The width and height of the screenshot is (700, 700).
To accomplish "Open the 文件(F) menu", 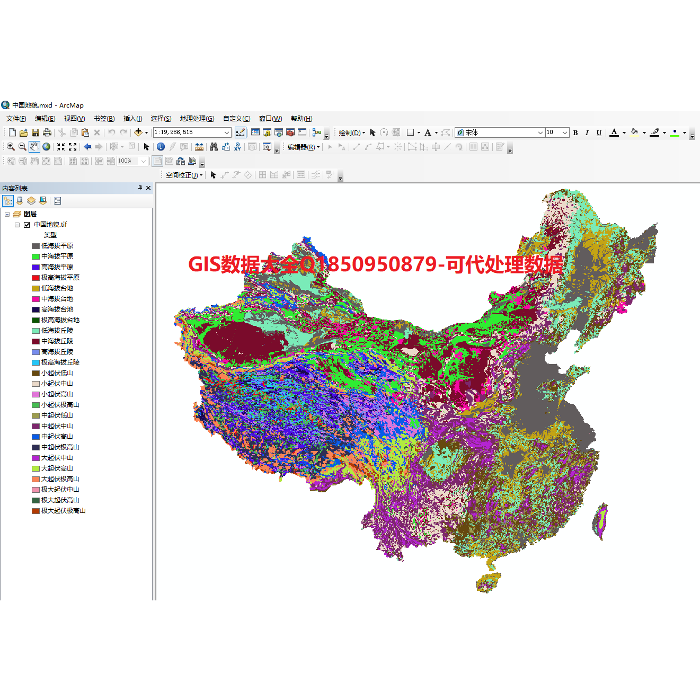I will pyautogui.click(x=15, y=118).
